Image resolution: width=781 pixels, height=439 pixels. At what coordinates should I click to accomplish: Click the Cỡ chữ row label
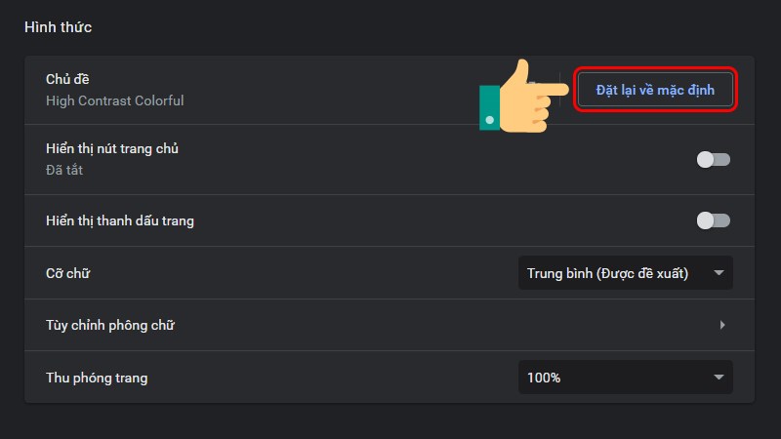68,273
